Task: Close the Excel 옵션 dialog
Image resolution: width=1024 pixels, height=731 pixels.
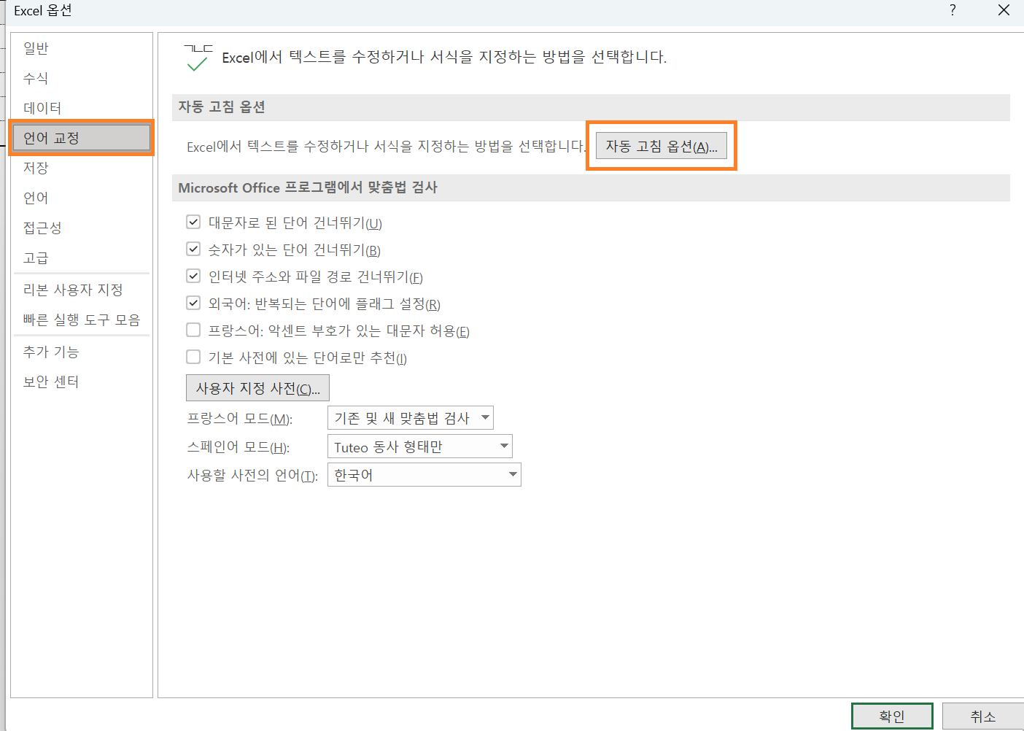Action: (1004, 10)
